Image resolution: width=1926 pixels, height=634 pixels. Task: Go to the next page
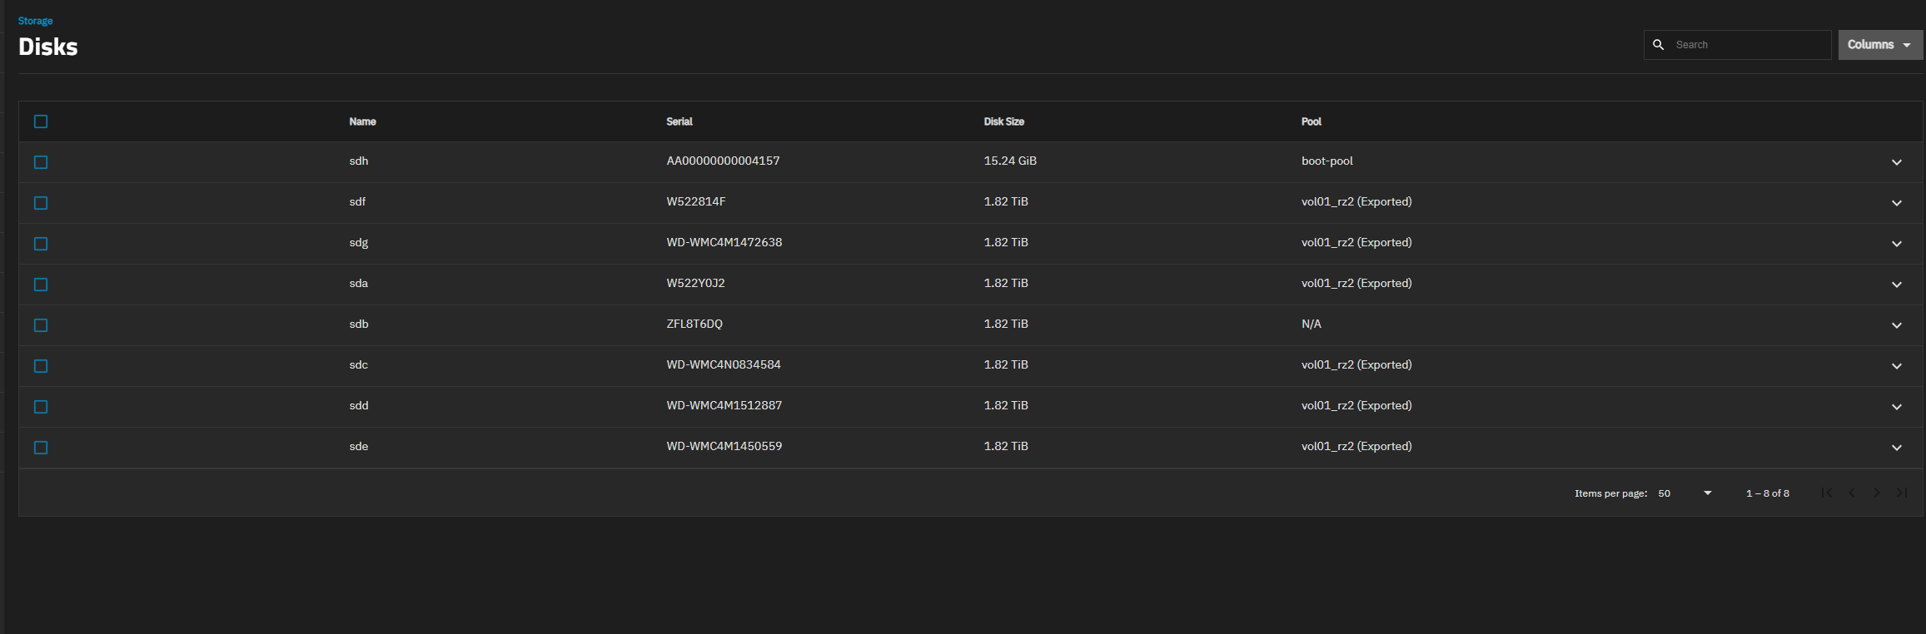pos(1876,493)
